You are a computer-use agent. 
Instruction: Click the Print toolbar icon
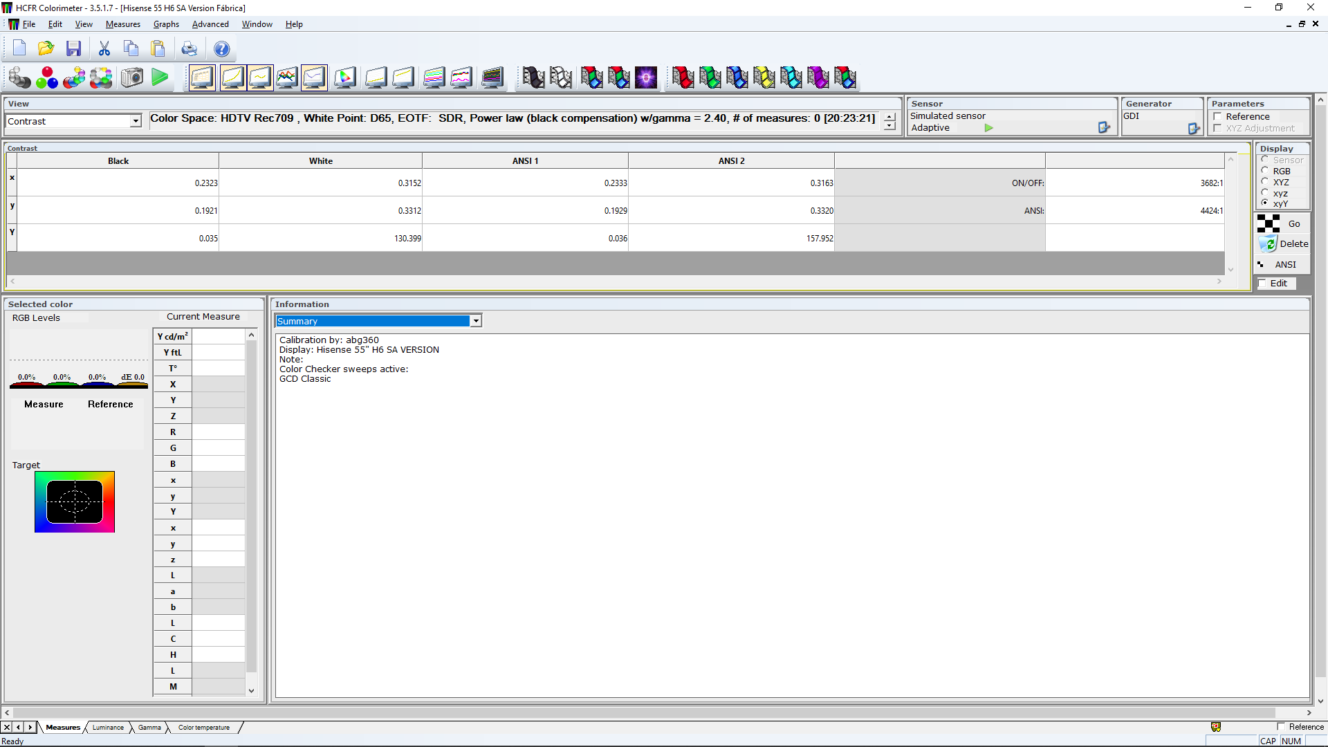(189, 48)
